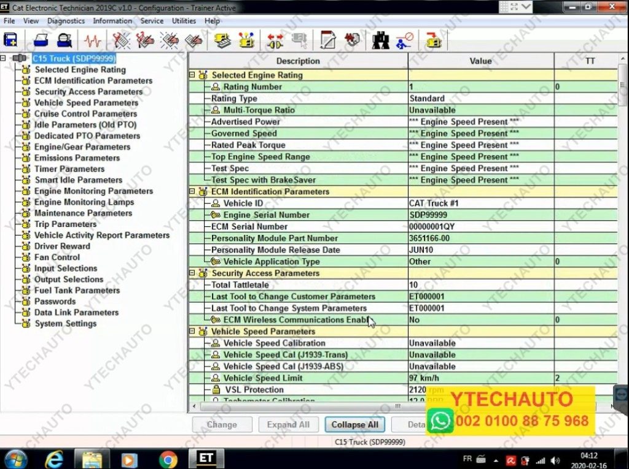Select Engine Monitoring Lamps tree item
The image size is (629, 469).
point(84,202)
